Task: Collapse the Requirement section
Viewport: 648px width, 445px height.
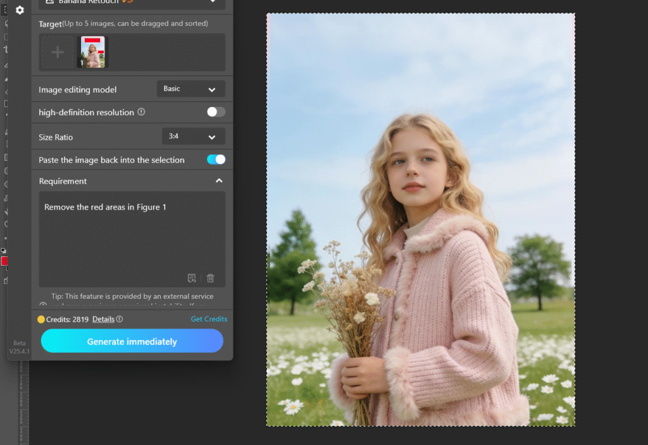Action: (219, 180)
